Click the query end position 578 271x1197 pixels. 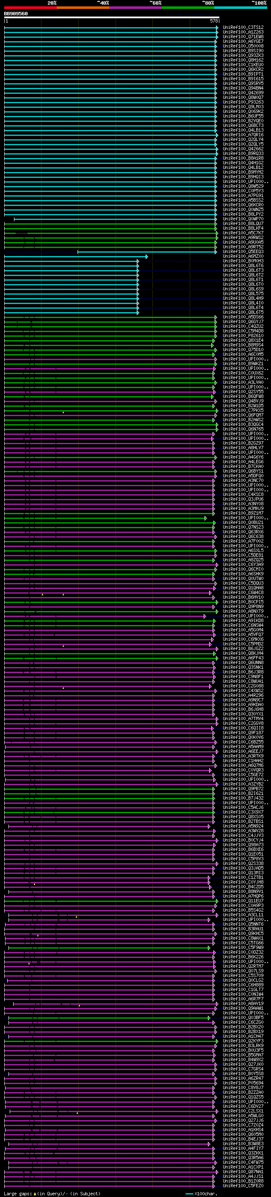pyautogui.click(x=214, y=21)
